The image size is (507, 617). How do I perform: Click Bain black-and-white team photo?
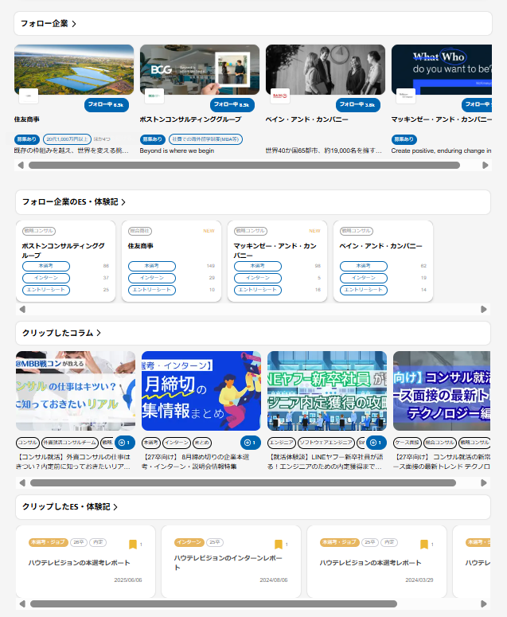(x=326, y=69)
